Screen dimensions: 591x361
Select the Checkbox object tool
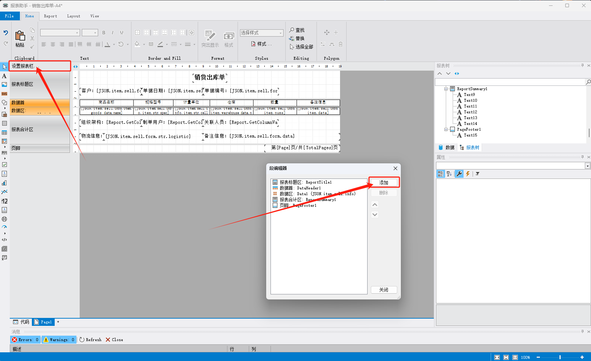tap(4, 164)
